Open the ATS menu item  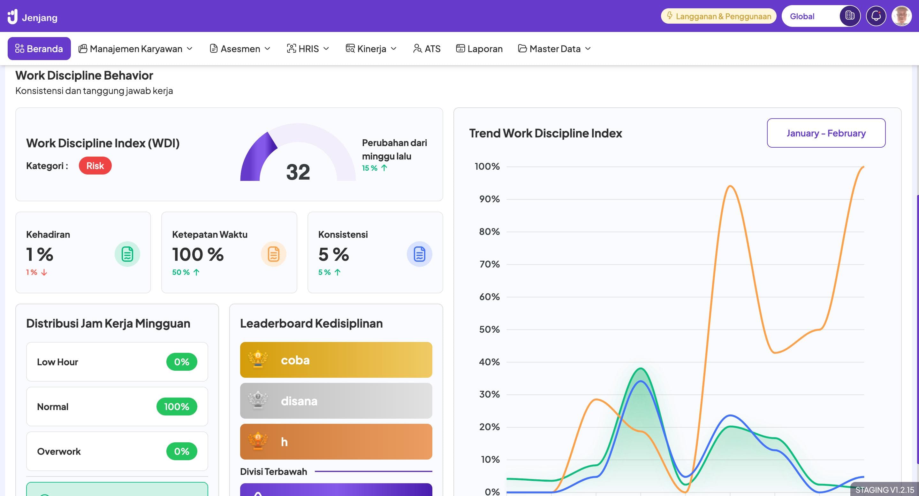pyautogui.click(x=427, y=49)
